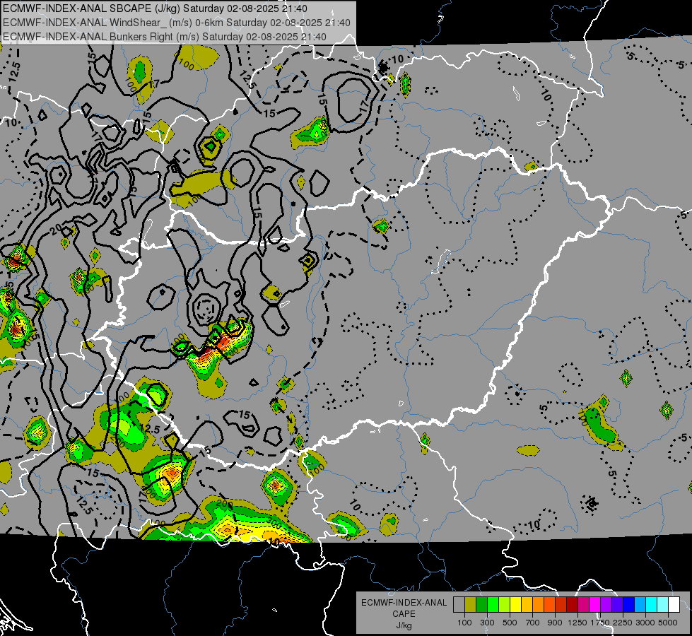
Task: Select the gray swatch in the CAPE legend
Action: coord(459,605)
